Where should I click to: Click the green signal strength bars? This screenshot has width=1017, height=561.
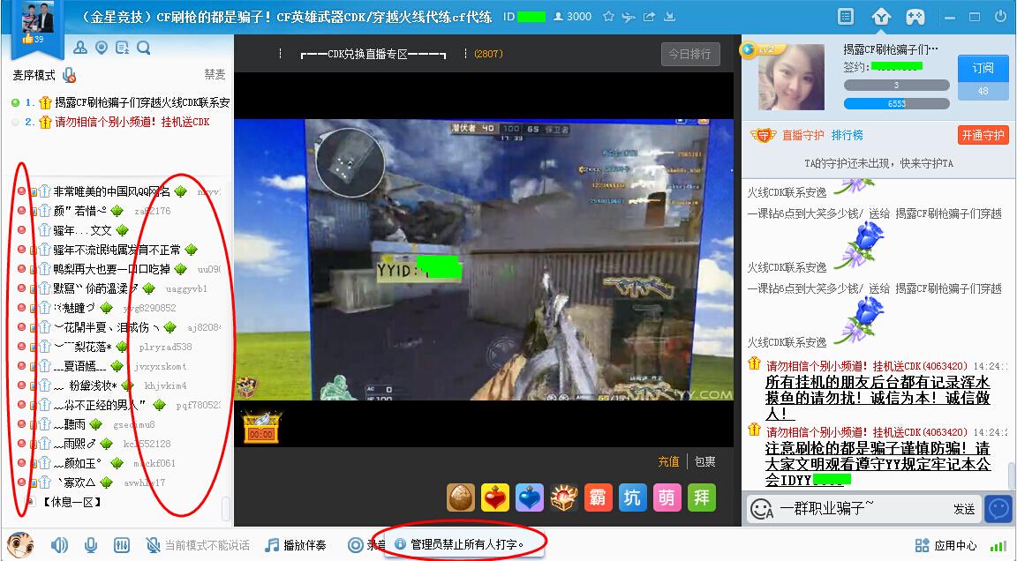pos(998,546)
